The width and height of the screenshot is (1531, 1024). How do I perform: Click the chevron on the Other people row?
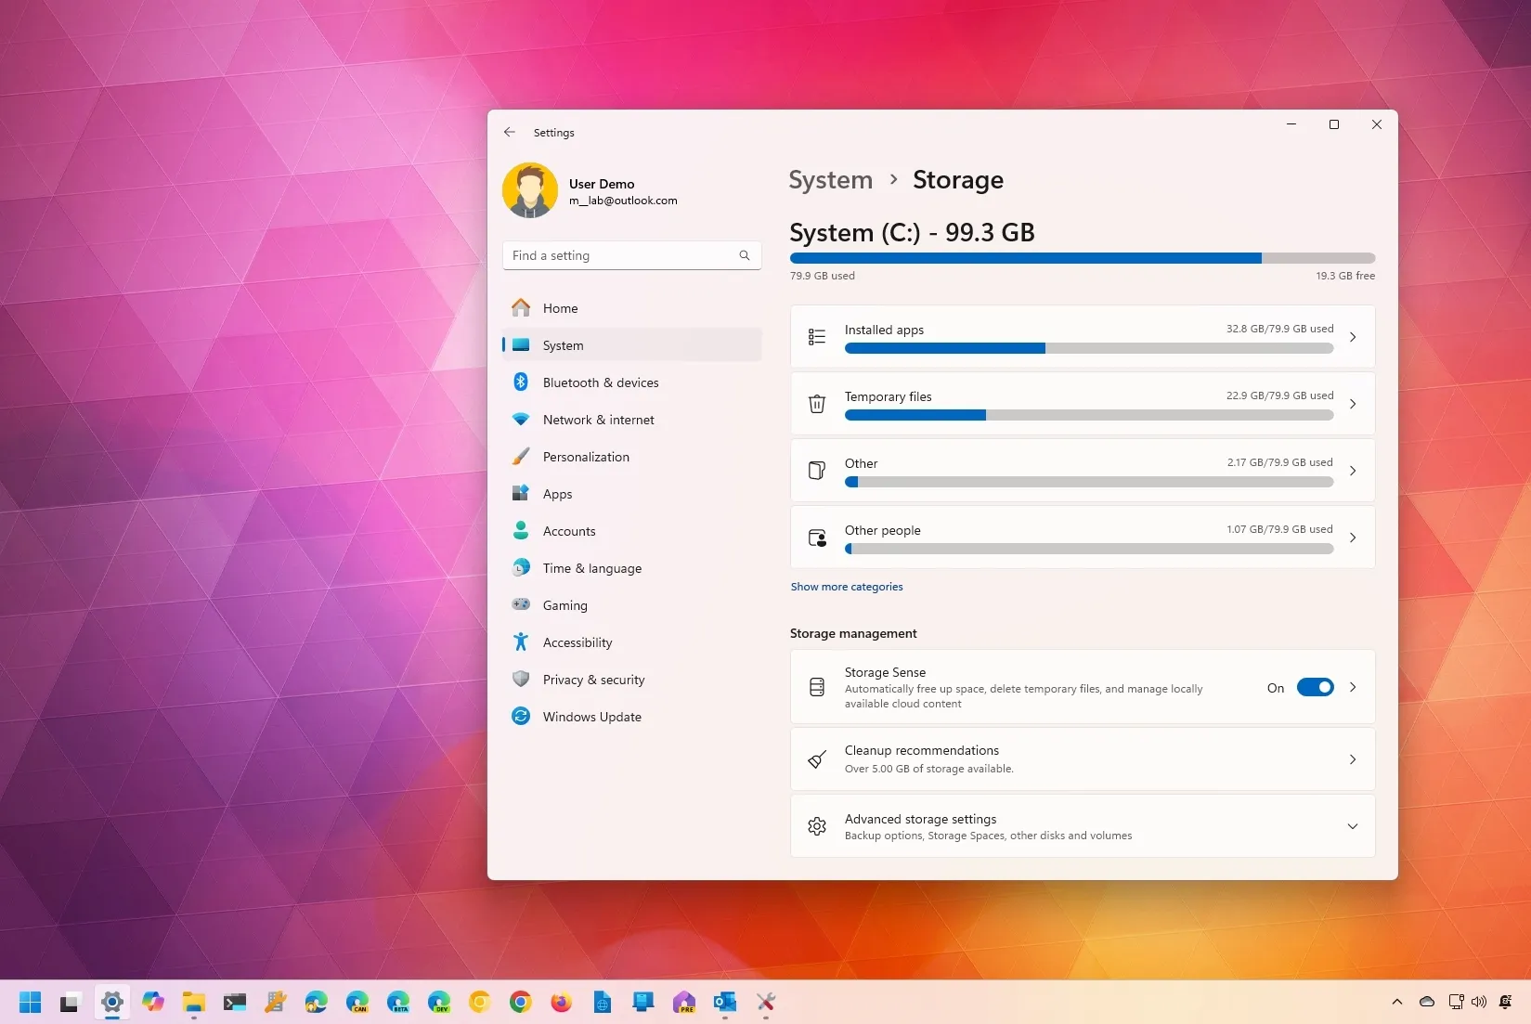click(1353, 538)
